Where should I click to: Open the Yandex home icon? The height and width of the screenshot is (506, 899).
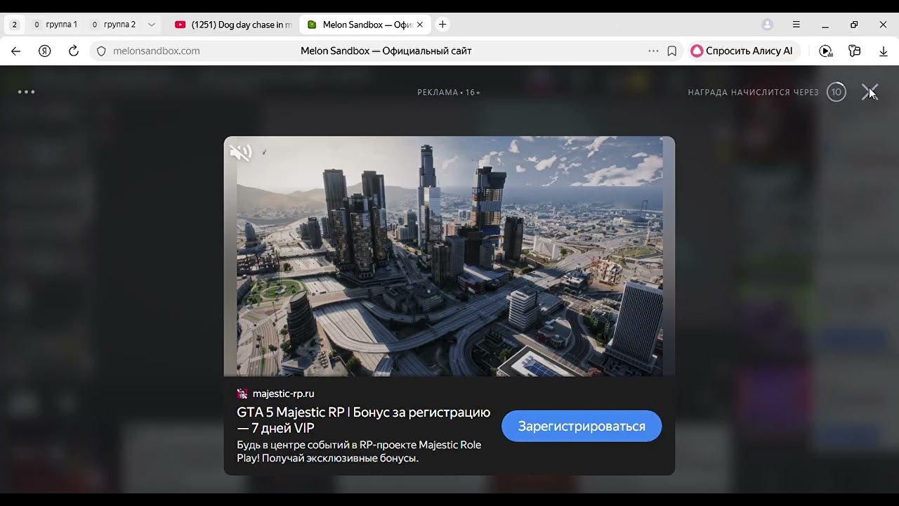click(x=45, y=51)
